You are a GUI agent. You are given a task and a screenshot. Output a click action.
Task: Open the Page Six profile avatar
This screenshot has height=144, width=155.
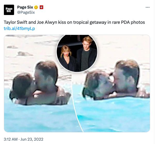tap(9, 10)
